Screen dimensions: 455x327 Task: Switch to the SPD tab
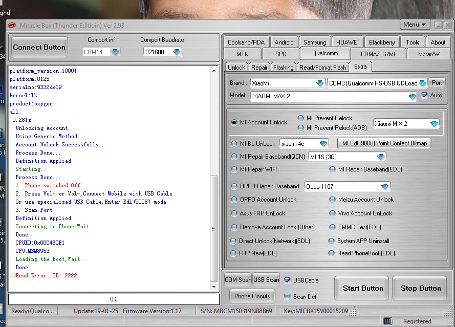(281, 54)
